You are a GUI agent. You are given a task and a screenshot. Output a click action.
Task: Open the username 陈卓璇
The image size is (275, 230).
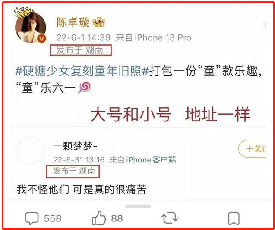(x=73, y=22)
